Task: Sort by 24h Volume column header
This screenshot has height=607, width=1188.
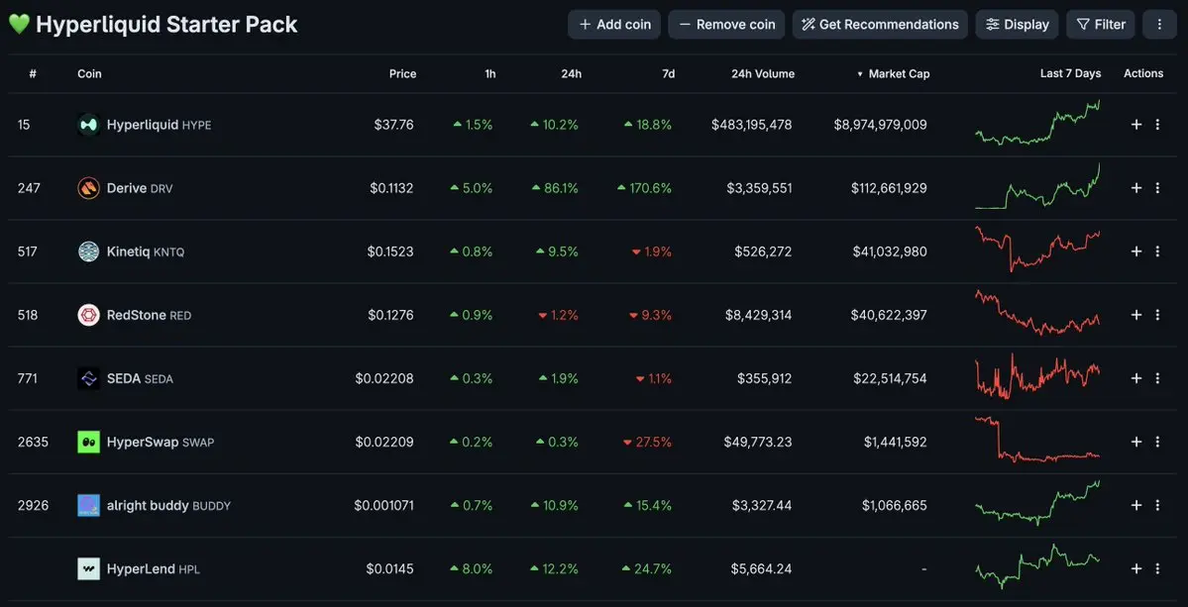Action: pyautogui.click(x=763, y=73)
